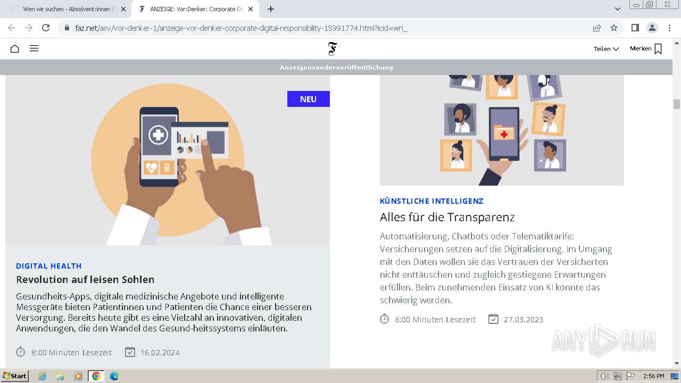View site information lock icon
This screenshot has width=681, height=383.
pos(67,28)
